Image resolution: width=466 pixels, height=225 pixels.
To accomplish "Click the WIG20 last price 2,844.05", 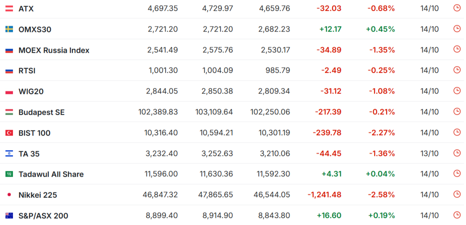I will coord(162,91).
